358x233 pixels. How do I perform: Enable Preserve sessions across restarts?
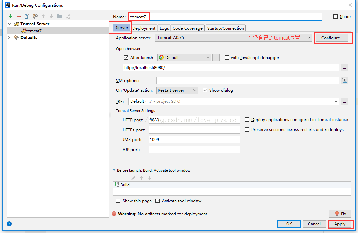click(247, 129)
